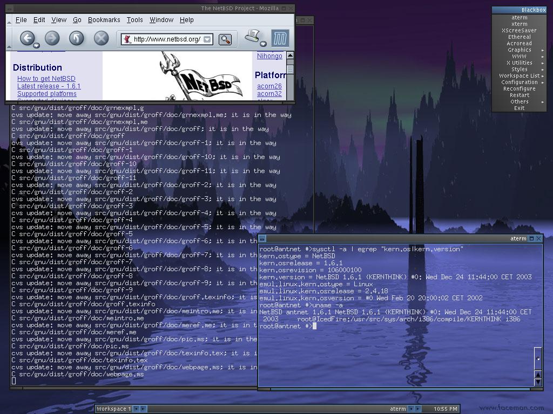Click the URL address field
This screenshot has height=414, width=553.
click(x=167, y=39)
